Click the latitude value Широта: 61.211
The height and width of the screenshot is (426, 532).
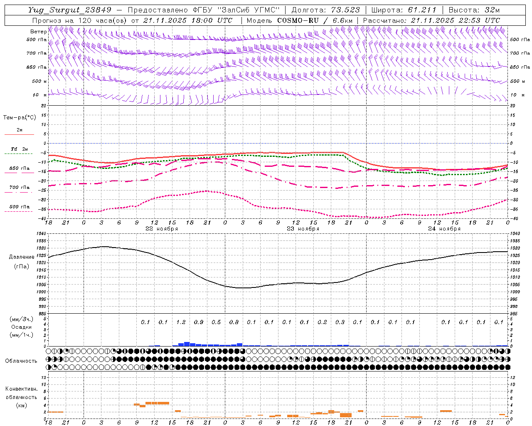coord(404,10)
